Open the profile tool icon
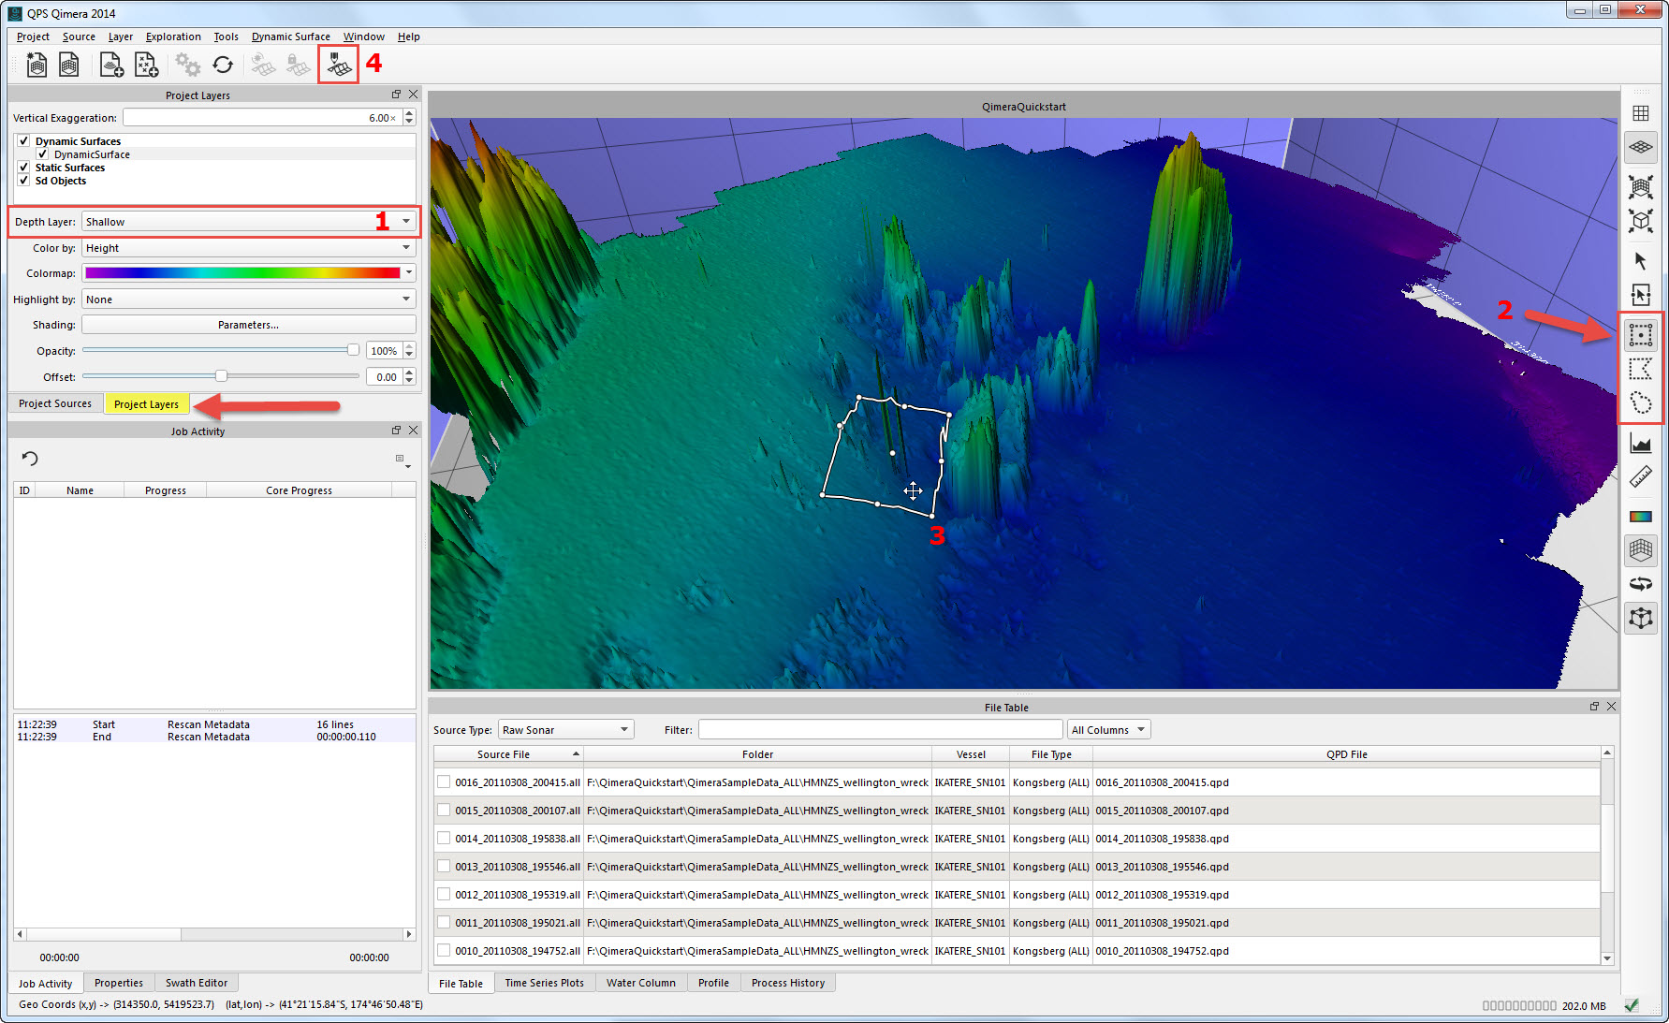The height and width of the screenshot is (1023, 1669). click(1640, 444)
